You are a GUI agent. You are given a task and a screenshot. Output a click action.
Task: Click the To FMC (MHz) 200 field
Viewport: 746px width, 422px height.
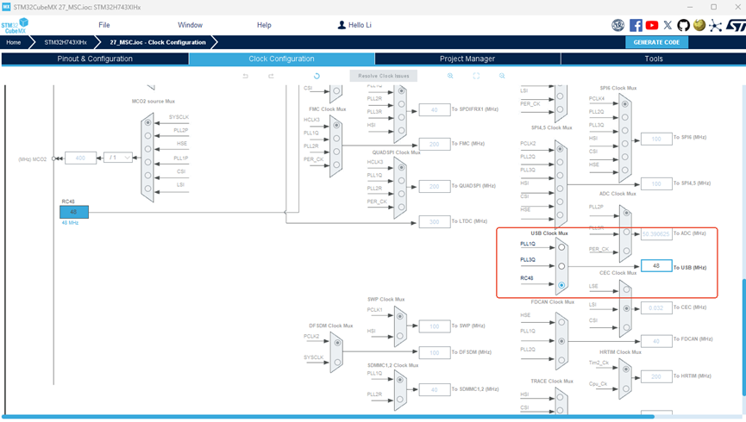[435, 144]
